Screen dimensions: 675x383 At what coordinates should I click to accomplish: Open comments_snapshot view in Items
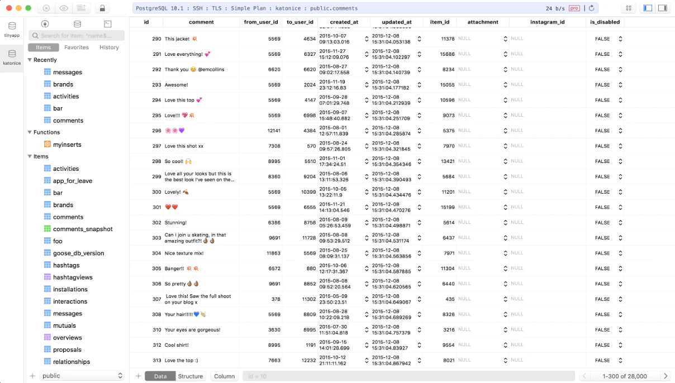(83, 229)
